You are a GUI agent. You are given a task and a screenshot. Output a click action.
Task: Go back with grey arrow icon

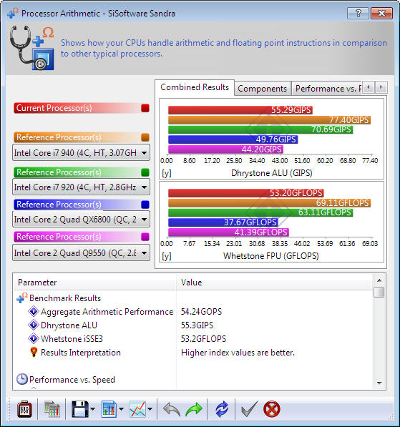click(x=172, y=409)
